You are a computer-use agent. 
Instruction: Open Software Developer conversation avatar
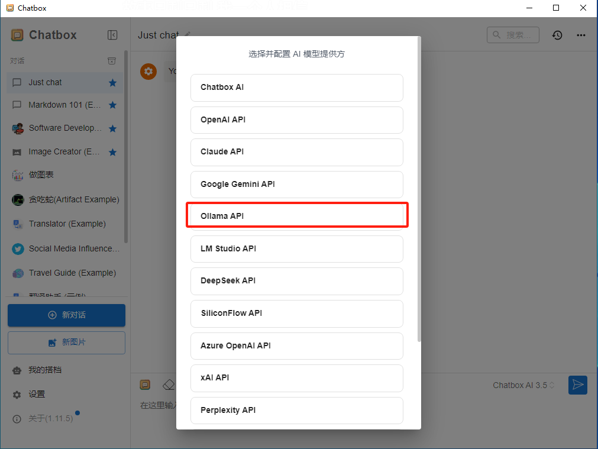(x=18, y=128)
